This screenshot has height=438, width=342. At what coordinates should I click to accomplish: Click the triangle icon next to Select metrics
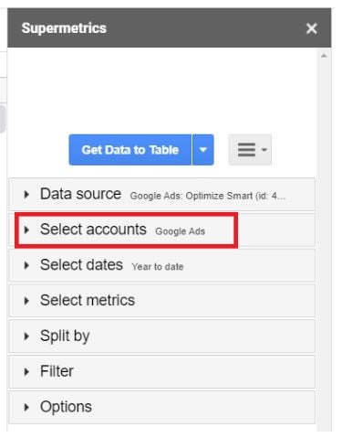[x=26, y=301]
